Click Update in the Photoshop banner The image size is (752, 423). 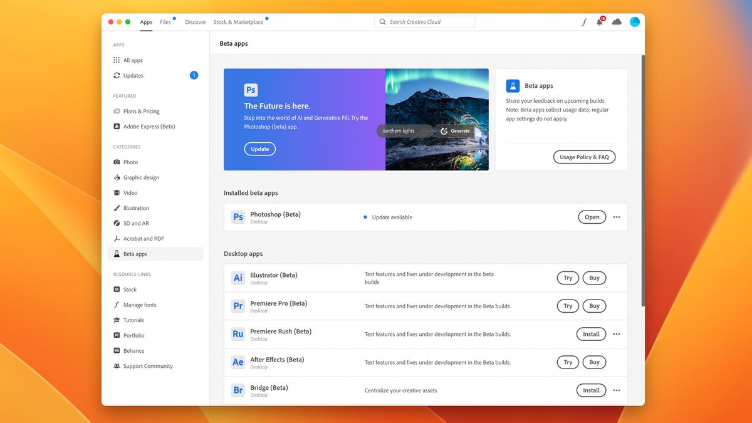click(259, 149)
